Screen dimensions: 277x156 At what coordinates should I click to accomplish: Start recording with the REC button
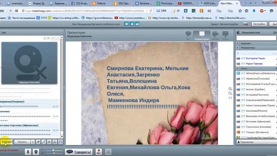(99, 152)
